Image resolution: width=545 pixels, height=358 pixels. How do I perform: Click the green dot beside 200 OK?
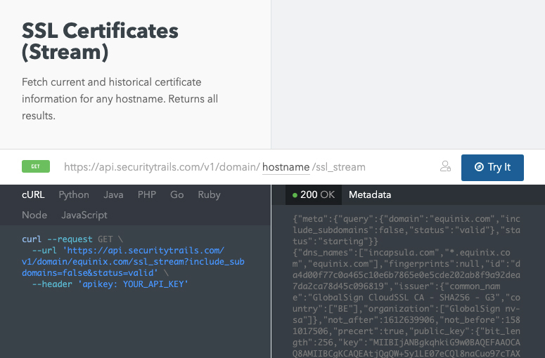click(295, 195)
